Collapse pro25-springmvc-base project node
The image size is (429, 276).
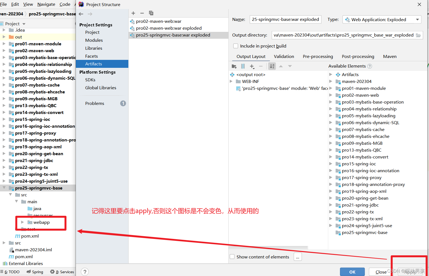4,188
